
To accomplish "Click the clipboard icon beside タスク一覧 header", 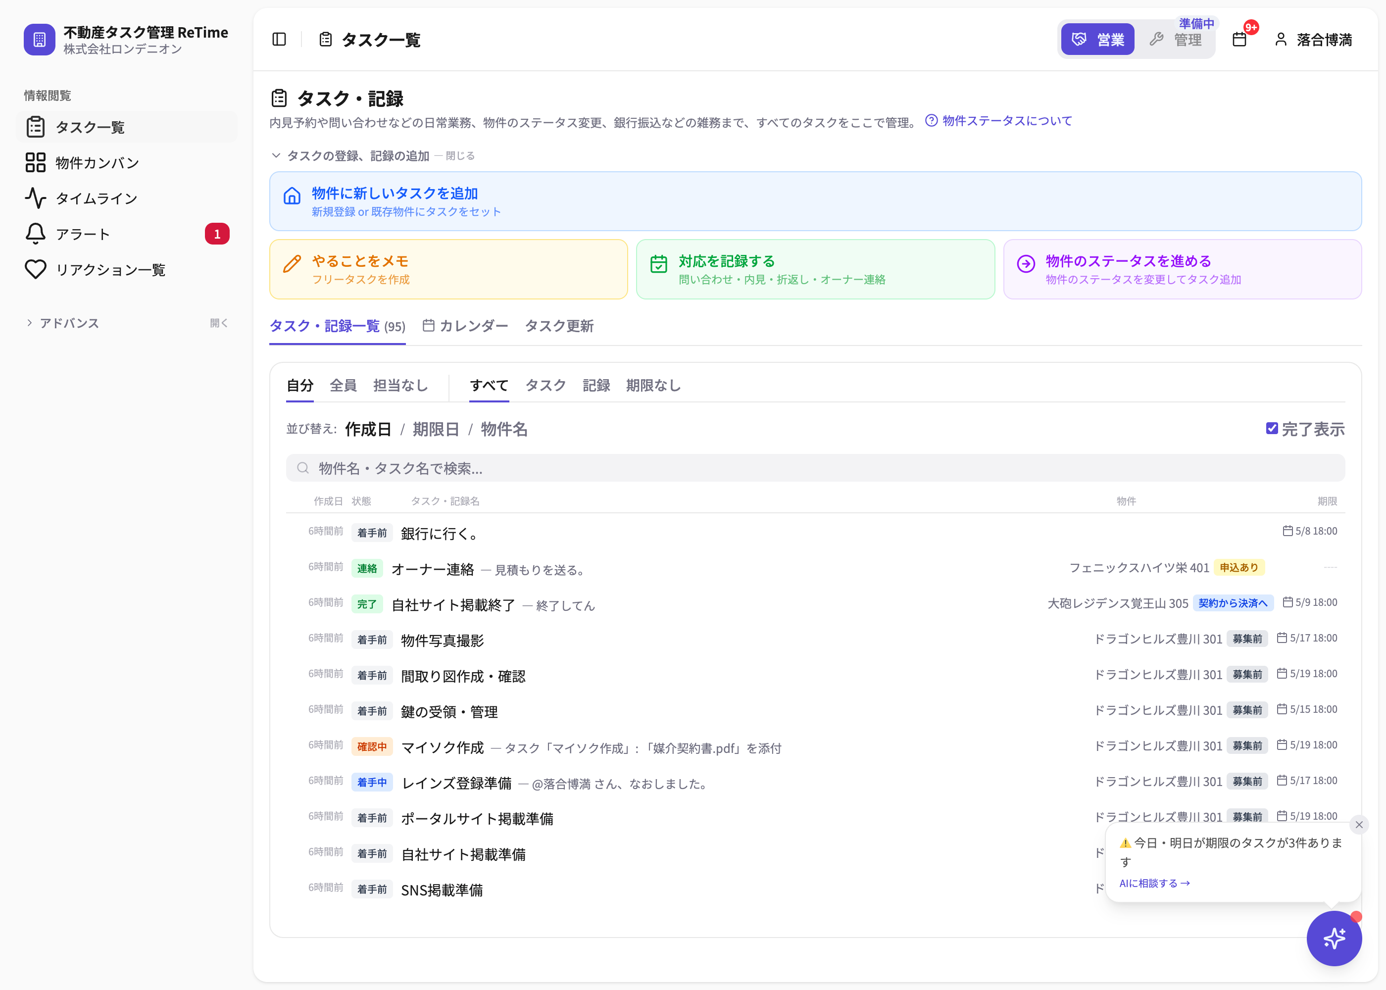I will tap(326, 40).
